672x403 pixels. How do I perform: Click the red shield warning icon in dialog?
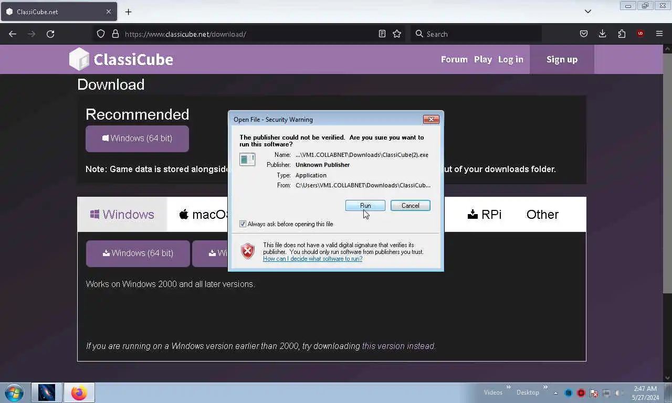[x=247, y=251]
